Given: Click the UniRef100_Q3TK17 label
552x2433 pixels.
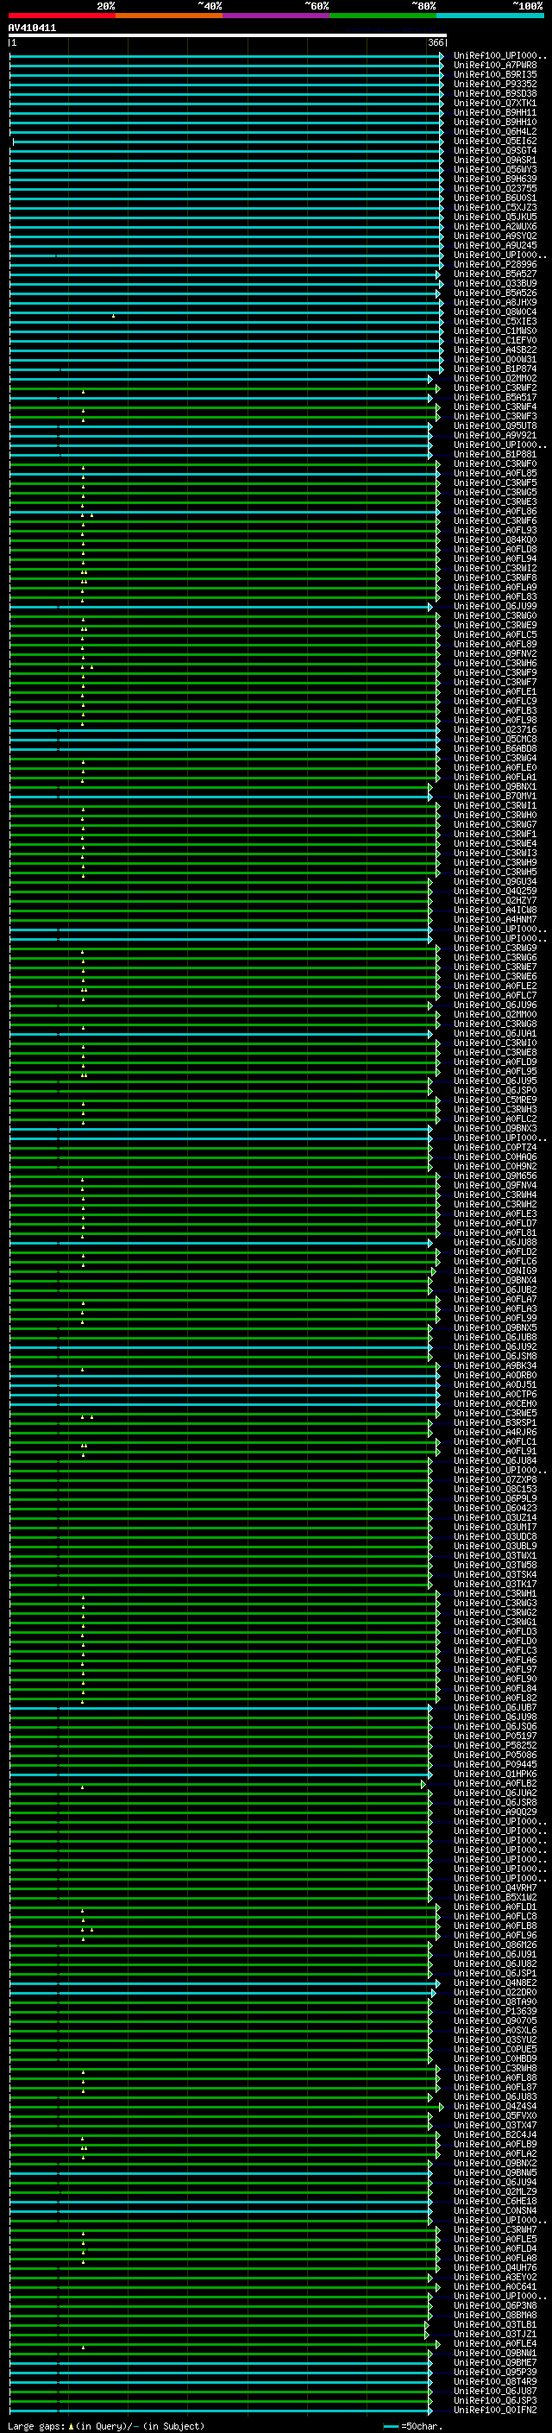Looking at the screenshot, I should pos(495,1584).
